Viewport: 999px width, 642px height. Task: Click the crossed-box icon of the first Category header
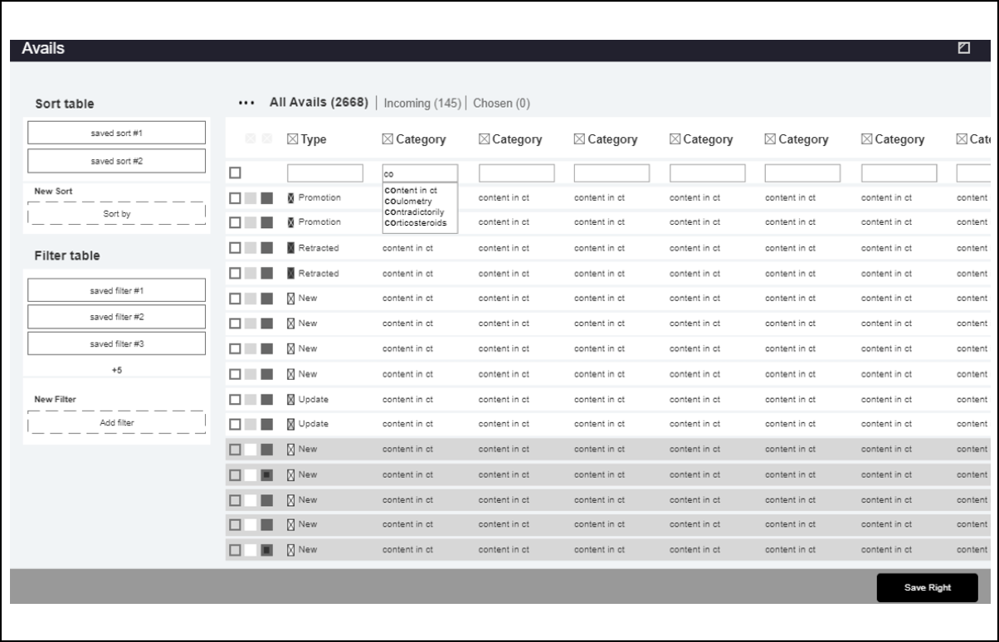(x=387, y=139)
